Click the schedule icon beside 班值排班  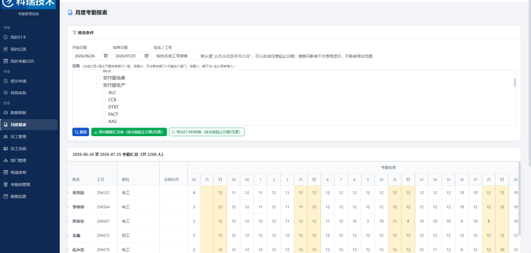pyautogui.click(x=5, y=173)
